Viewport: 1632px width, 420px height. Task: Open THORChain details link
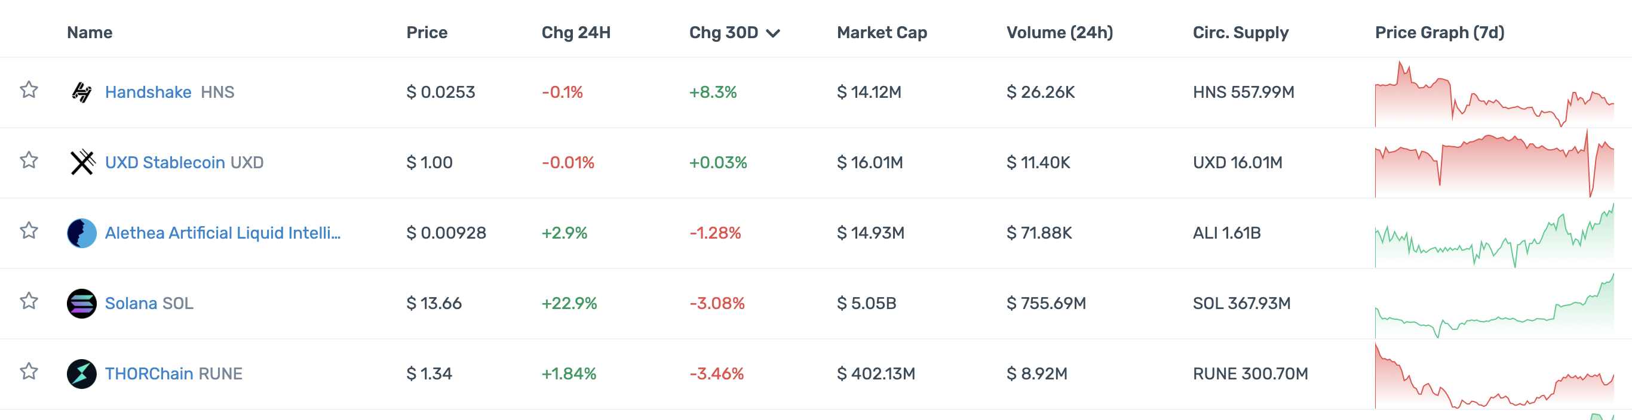click(x=149, y=373)
